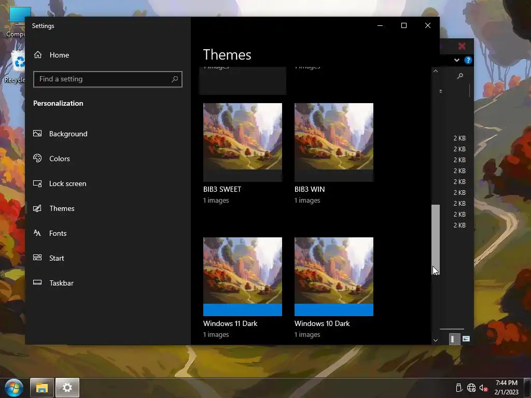Expand the ribbon chevron in Explorer window
Screen dimensions: 531x398
coord(456,60)
